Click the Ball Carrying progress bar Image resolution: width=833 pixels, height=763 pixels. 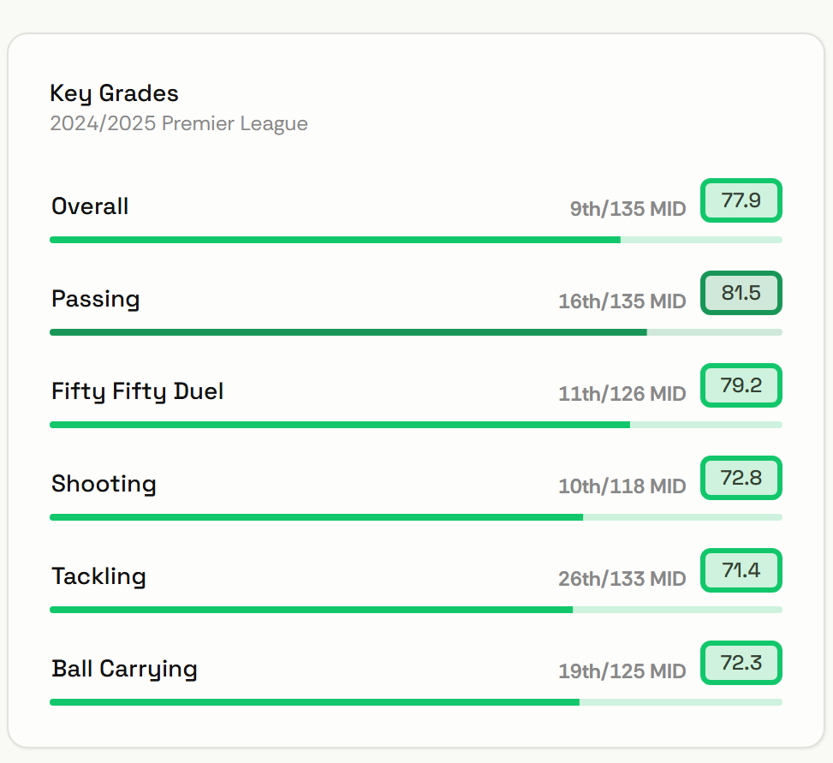[416, 702]
